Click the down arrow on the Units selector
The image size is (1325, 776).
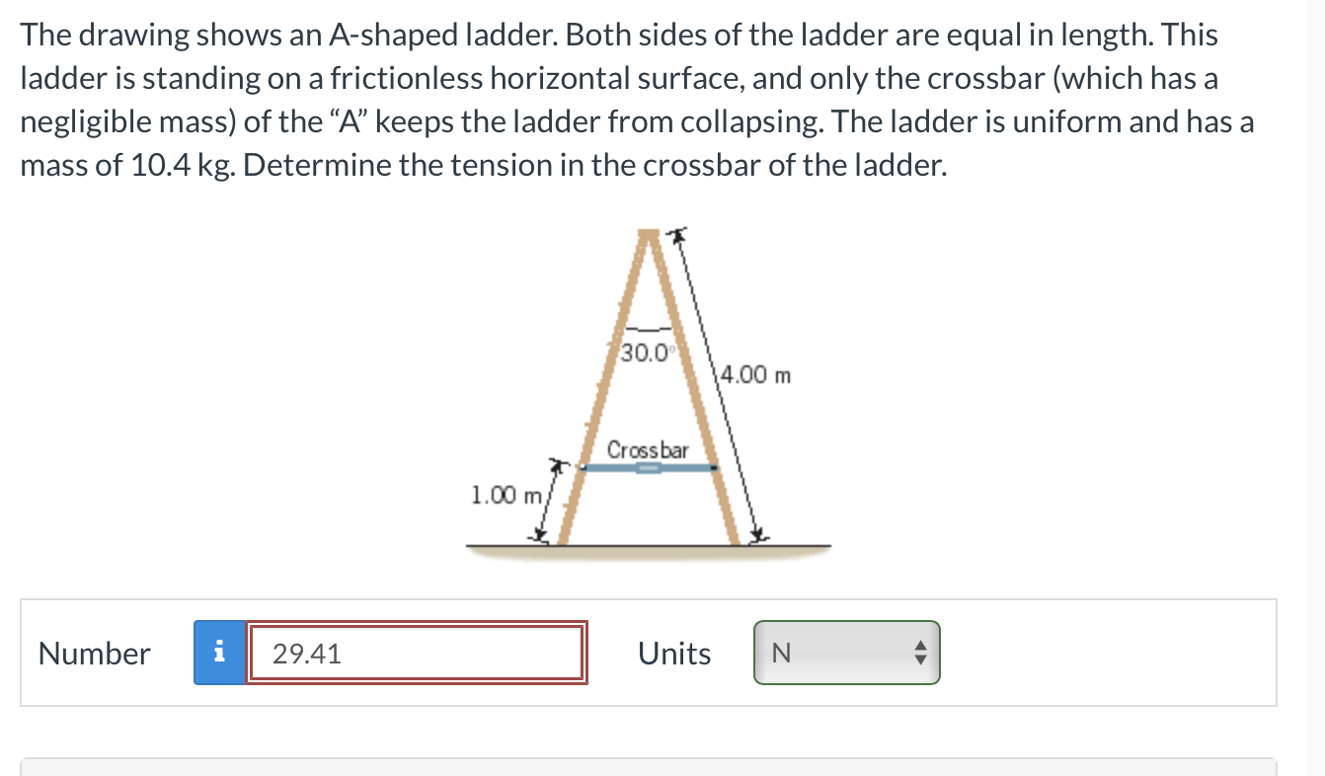[920, 659]
